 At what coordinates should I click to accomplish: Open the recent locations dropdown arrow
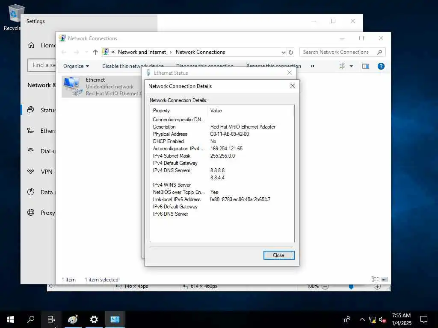(x=86, y=52)
